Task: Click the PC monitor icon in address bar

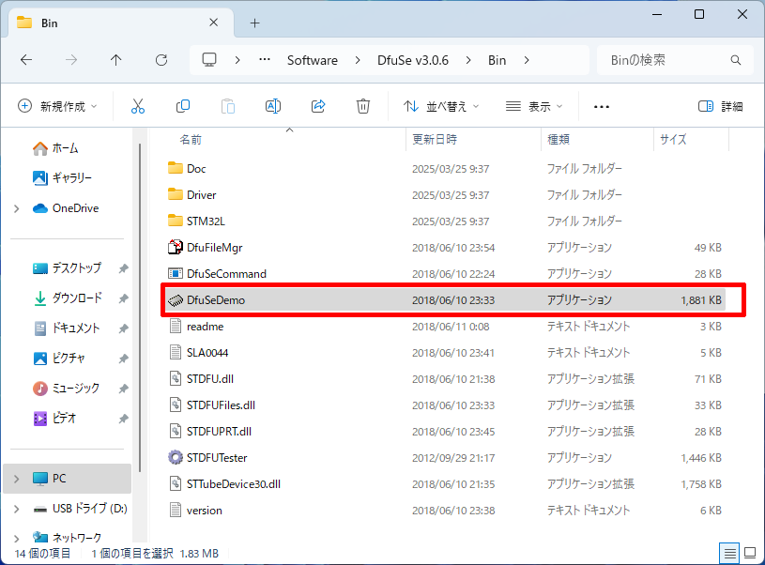Action: pos(209,60)
